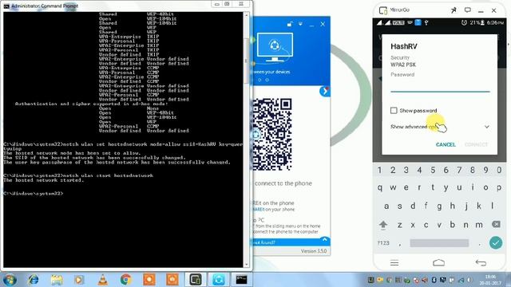
Task: Click the 'not found?' link in SHAREit
Action: point(264,242)
